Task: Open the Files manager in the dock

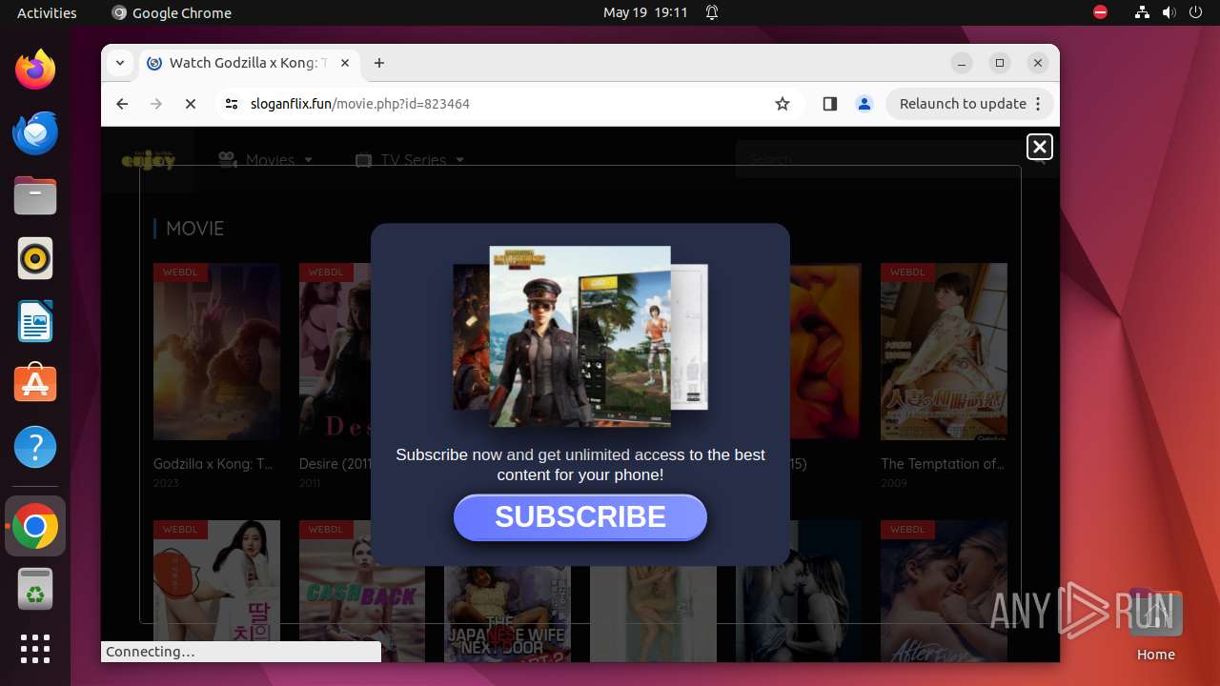Action: [x=35, y=195]
